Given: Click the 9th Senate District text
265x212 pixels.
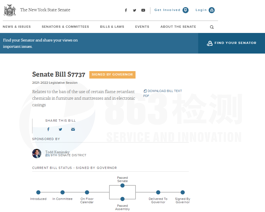Looking at the screenshot, I should click(68, 155).
